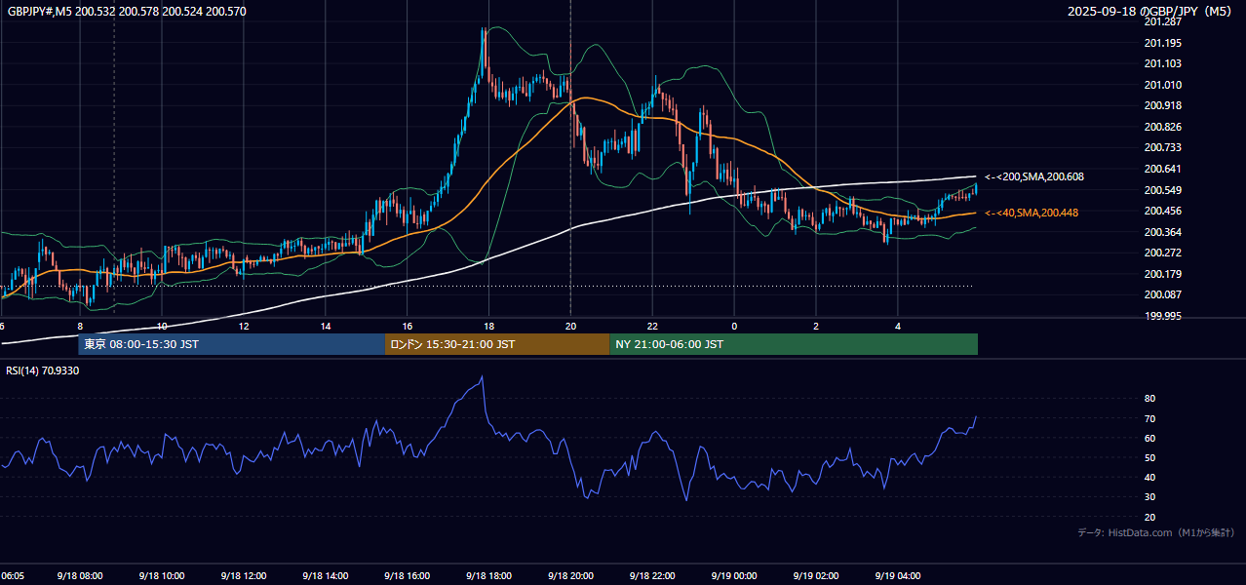Click the bottom time label 9/18 16:00
The image size is (1246, 585).
click(x=407, y=575)
